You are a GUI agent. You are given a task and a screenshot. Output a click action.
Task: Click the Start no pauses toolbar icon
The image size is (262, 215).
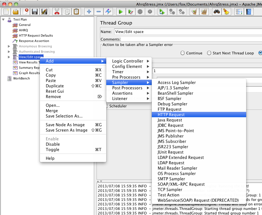click(x=130, y=12)
